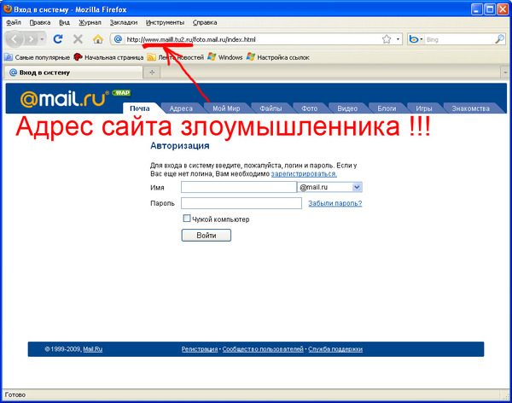Open the Самые популярные bookmark folder

pyautogui.click(x=38, y=57)
